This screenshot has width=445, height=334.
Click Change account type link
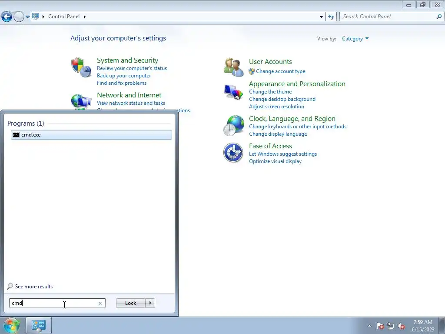[281, 71]
